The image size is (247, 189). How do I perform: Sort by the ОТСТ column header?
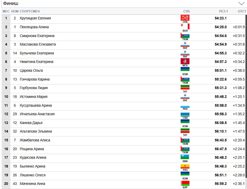pos(242,11)
